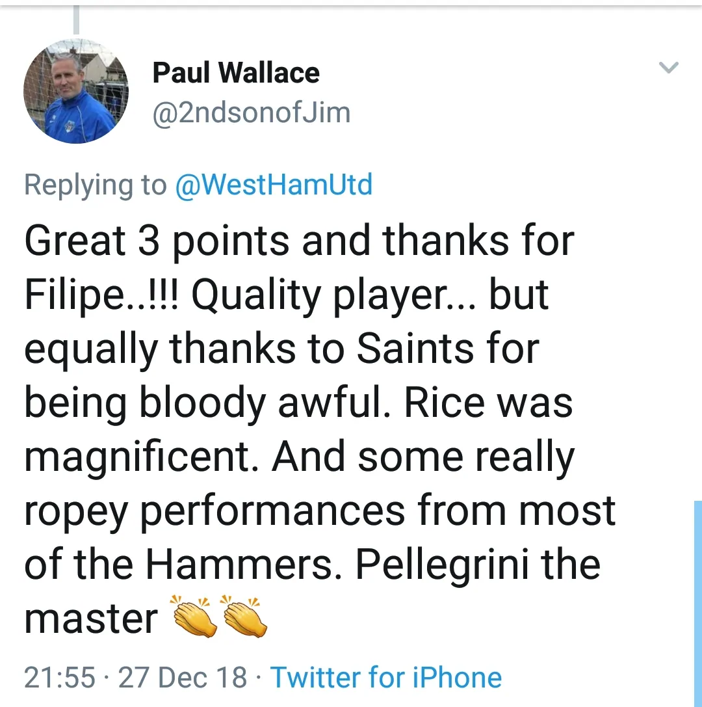
Task: Click the blue scrollbar on right edge
Action: click(697, 598)
